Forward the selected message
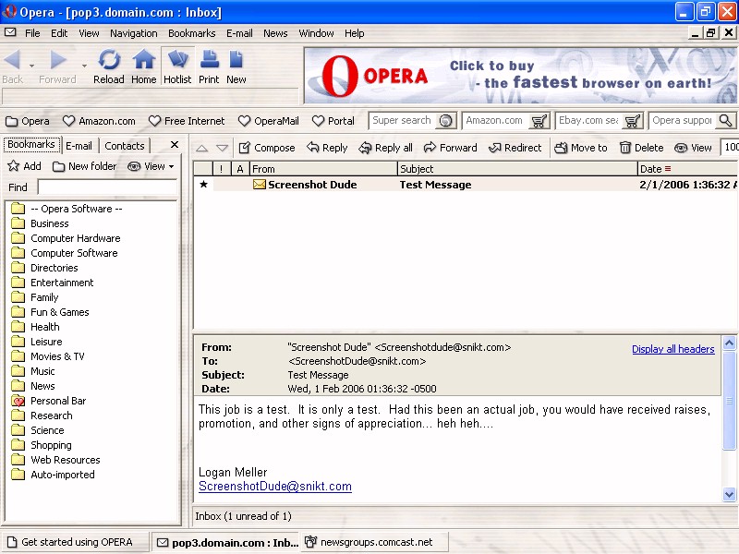The width and height of the screenshot is (739, 554). pyautogui.click(x=451, y=148)
